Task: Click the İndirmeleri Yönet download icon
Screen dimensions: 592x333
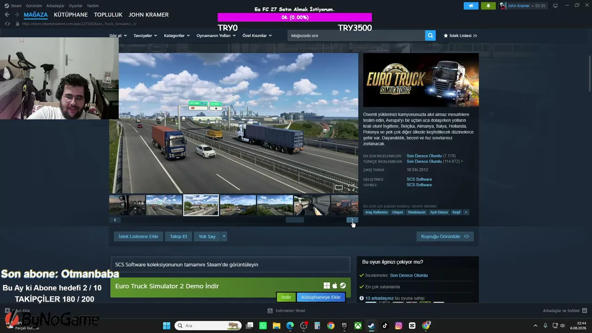Action: coord(270,311)
